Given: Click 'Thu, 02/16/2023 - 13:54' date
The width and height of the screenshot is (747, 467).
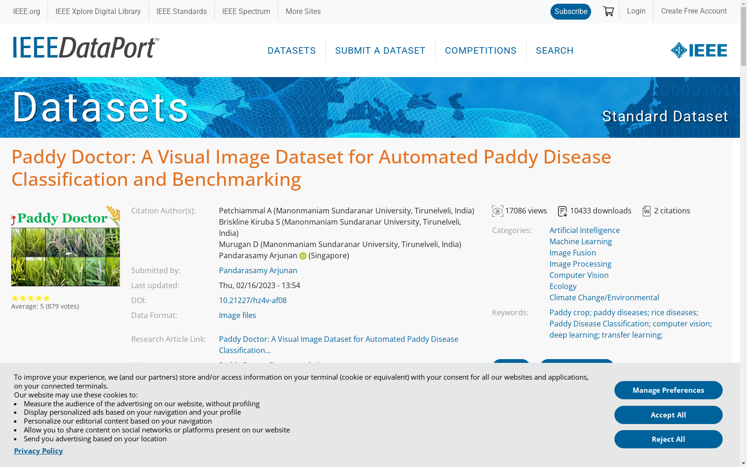Looking at the screenshot, I should click(260, 285).
